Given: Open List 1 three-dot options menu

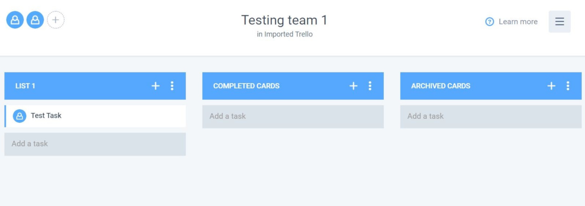Looking at the screenshot, I should (x=172, y=86).
